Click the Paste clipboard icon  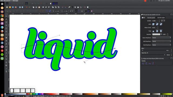[x=39, y=7]
